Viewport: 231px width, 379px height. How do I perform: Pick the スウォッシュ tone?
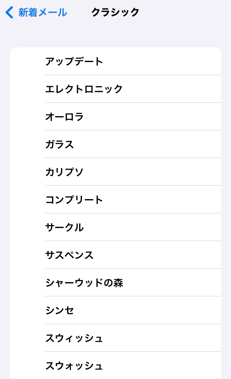(74, 366)
